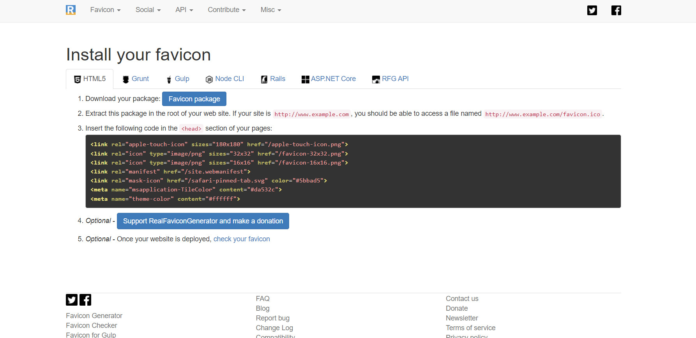The height and width of the screenshot is (338, 696).
Task: Expand the Favicon dropdown menu
Action: tap(105, 10)
